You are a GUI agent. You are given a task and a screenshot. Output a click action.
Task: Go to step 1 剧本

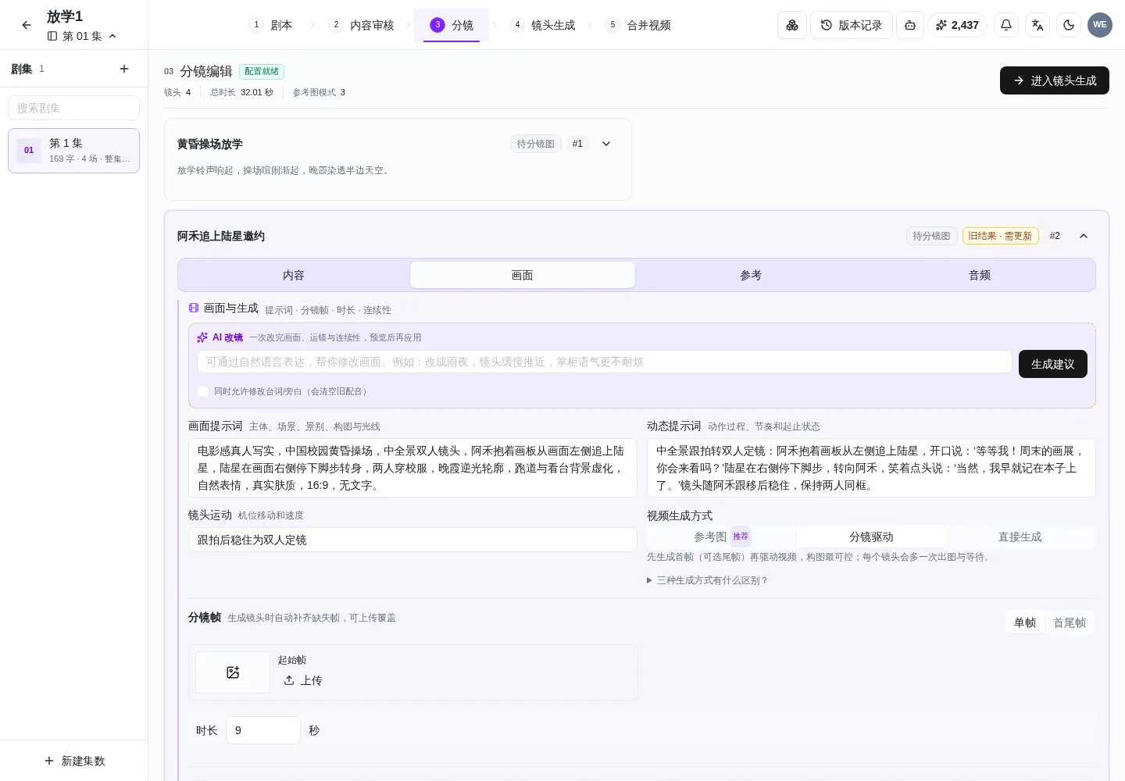tap(271, 25)
